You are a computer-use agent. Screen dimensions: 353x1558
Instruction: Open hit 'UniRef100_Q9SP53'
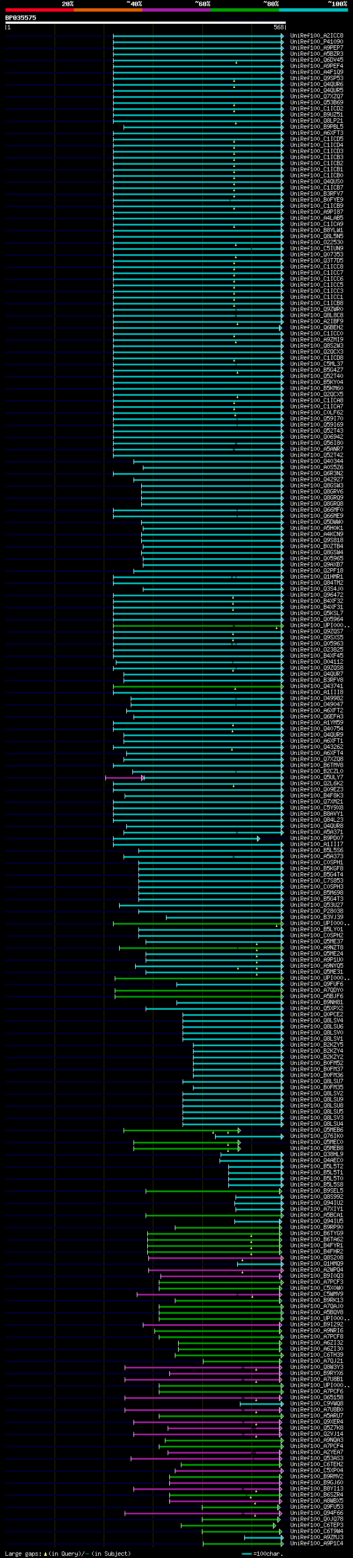click(317, 78)
